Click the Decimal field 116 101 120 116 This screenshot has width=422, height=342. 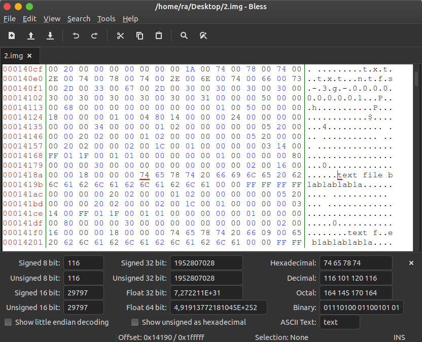356,278
